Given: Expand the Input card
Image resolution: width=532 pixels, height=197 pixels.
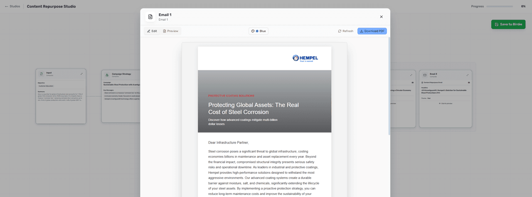Looking at the screenshot, I should click(81, 74).
